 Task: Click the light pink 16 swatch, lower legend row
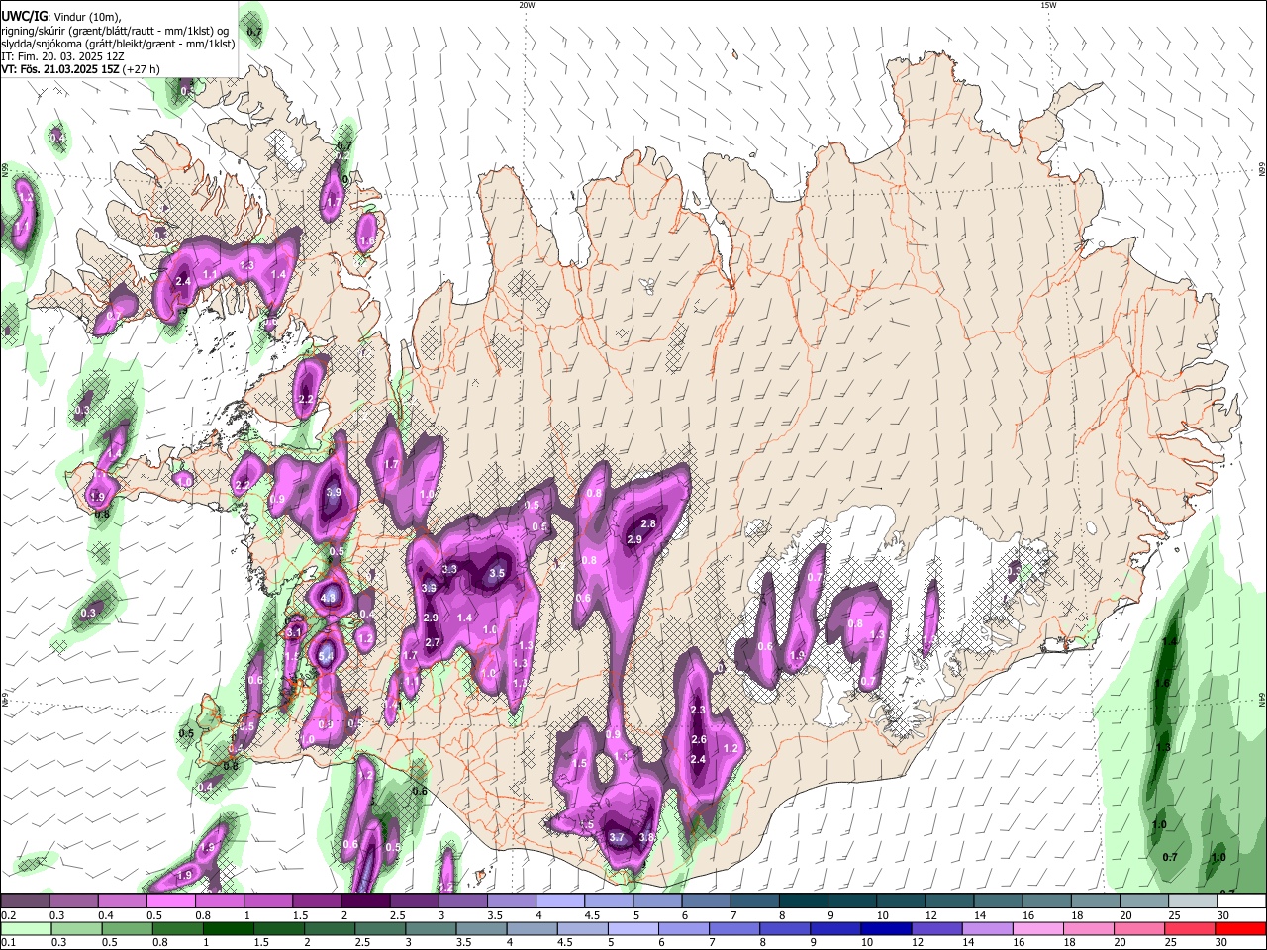pos(1037,929)
